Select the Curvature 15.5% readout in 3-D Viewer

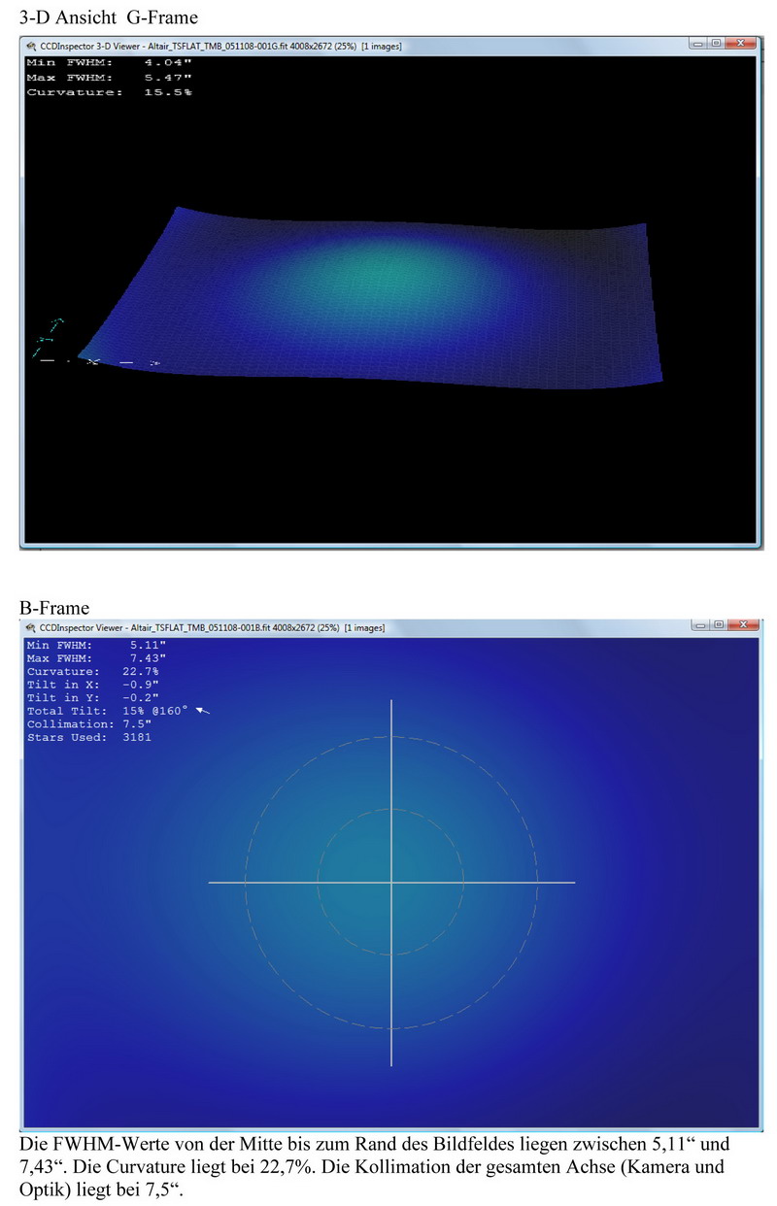[x=109, y=92]
